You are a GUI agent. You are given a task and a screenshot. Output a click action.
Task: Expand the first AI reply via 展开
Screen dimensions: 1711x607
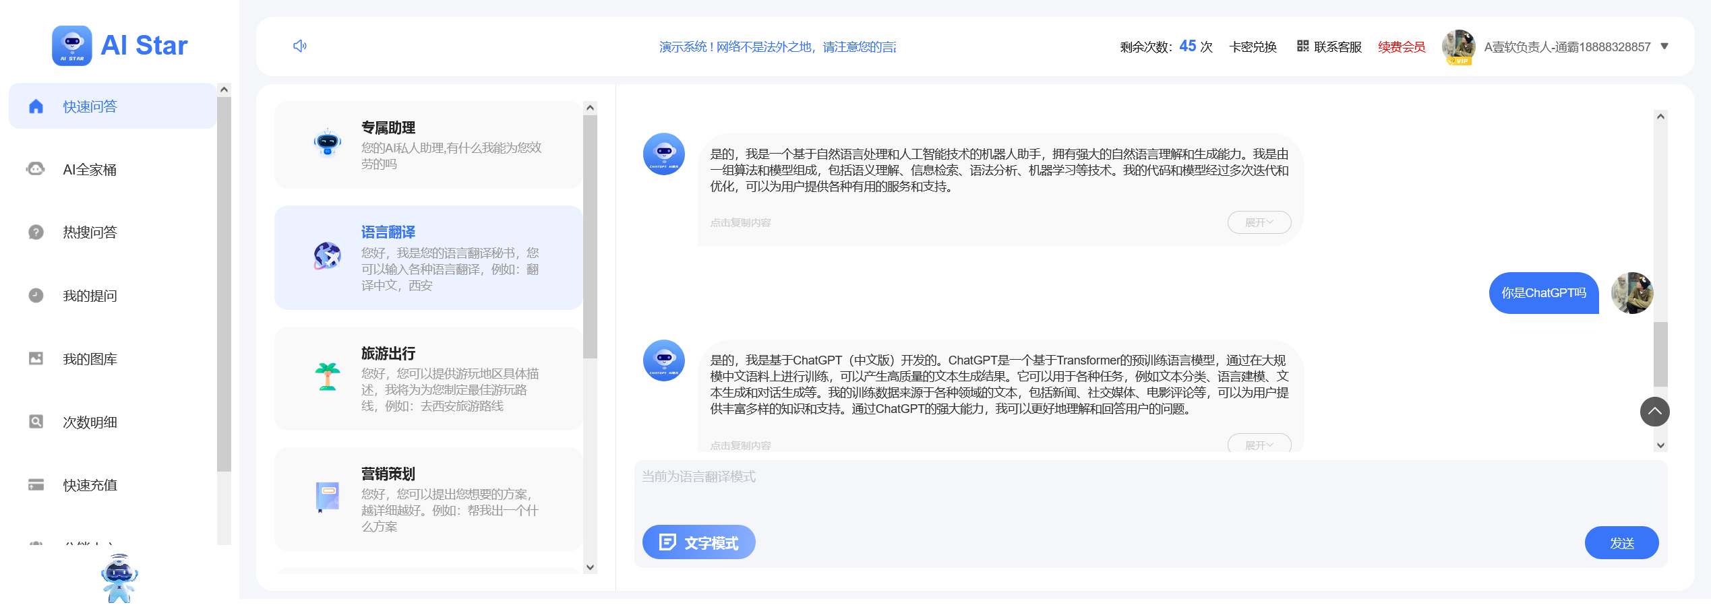[x=1259, y=222]
